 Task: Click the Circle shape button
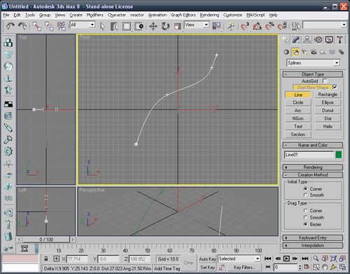(298, 102)
